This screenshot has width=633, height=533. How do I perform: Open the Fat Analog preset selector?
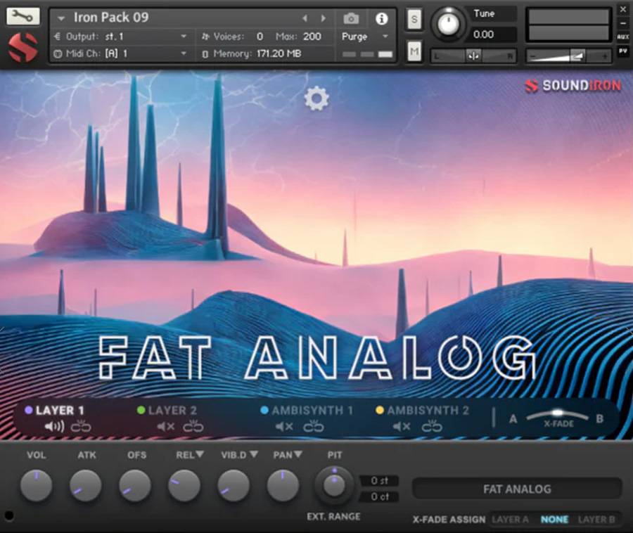click(x=517, y=489)
